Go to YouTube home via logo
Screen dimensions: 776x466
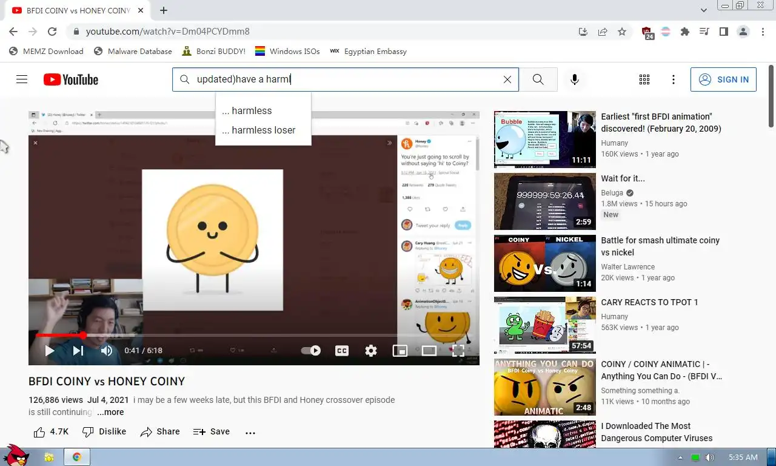[70, 79]
